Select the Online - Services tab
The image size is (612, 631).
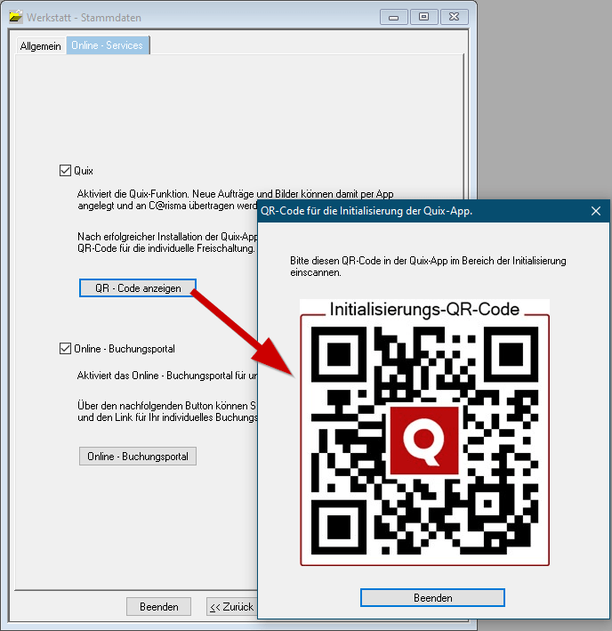pyautogui.click(x=108, y=45)
